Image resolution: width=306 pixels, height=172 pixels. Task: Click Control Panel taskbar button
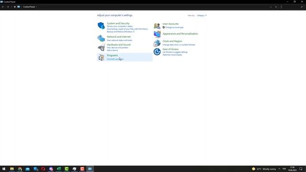pyautogui.click(x=90, y=169)
